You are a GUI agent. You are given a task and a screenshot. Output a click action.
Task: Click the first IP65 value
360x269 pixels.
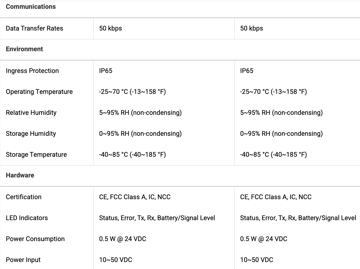[x=106, y=71]
